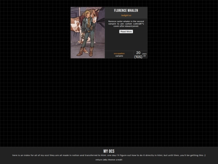Click the 'vampire' occupation value

pos(119,56)
